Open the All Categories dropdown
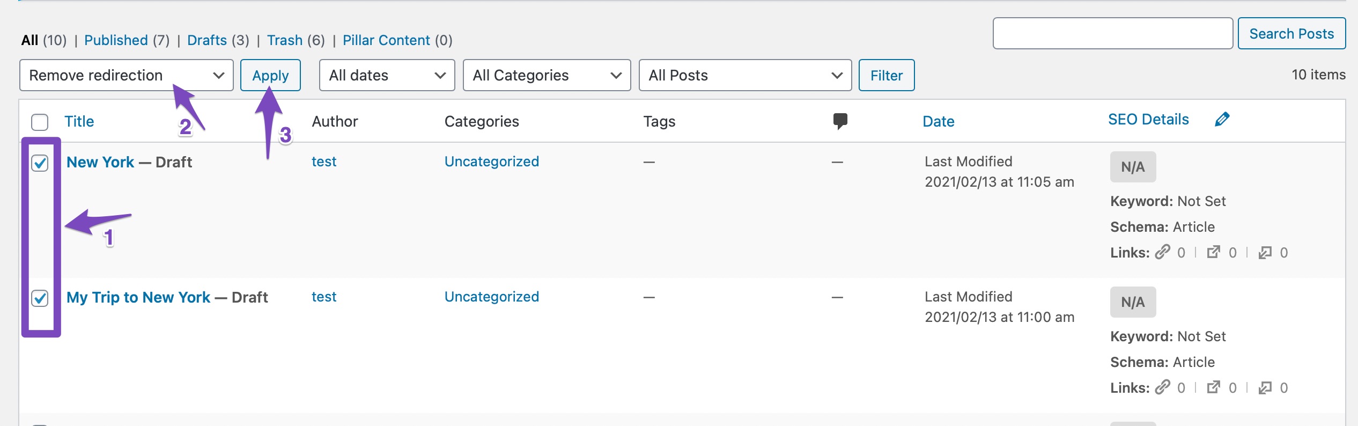 [547, 75]
